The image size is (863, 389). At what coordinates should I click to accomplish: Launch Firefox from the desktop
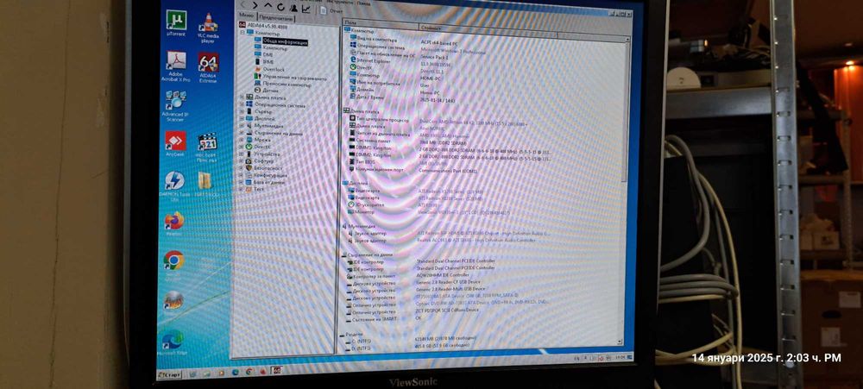(174, 224)
